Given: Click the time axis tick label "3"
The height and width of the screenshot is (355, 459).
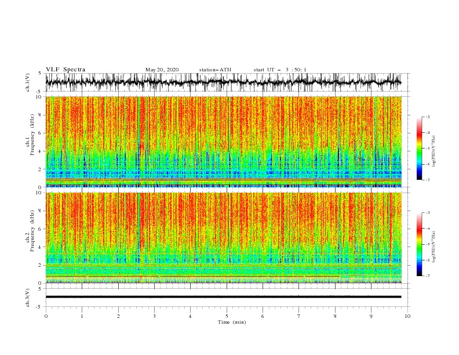Looking at the screenshot, I should 154,316.
